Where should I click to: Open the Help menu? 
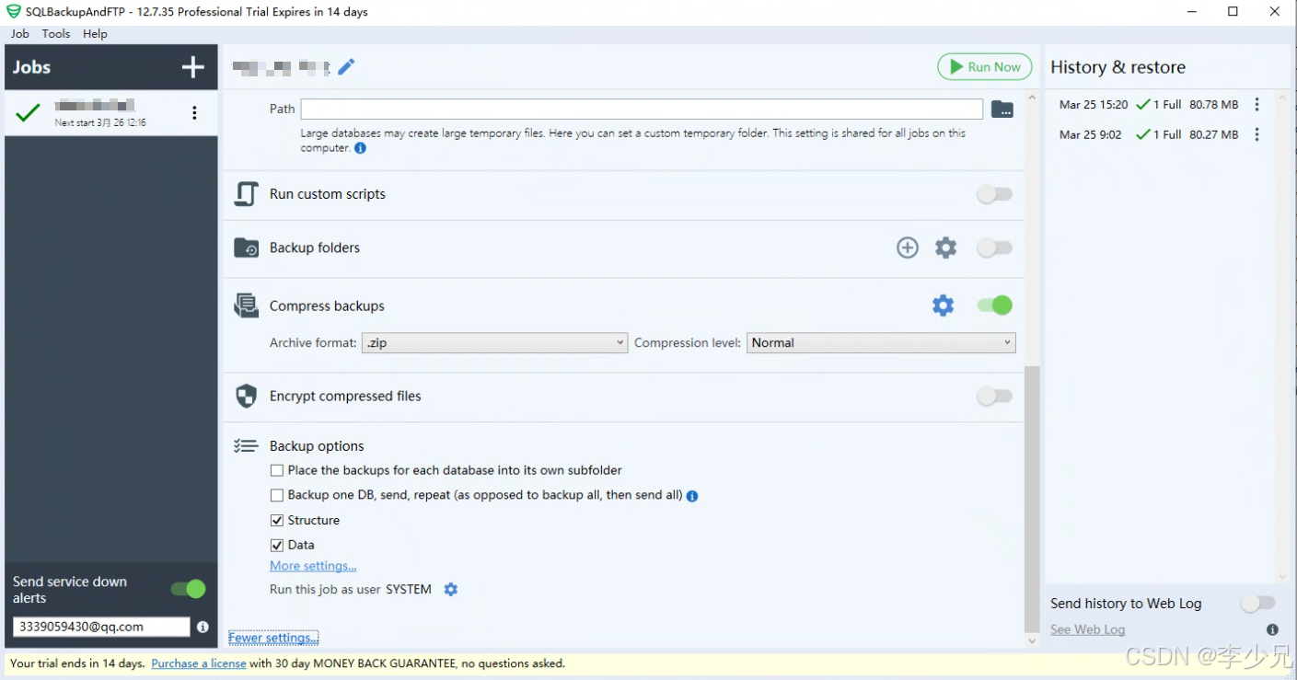pyautogui.click(x=95, y=34)
